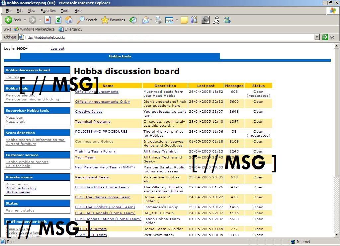Click the Back navigation button

[13, 20]
